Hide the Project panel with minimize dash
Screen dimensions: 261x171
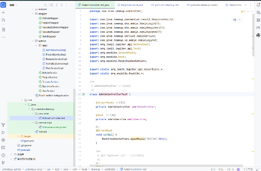tap(71, 5)
